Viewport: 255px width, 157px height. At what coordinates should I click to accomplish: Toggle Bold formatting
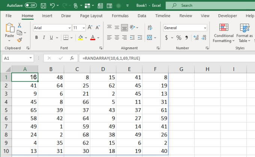[36, 38]
